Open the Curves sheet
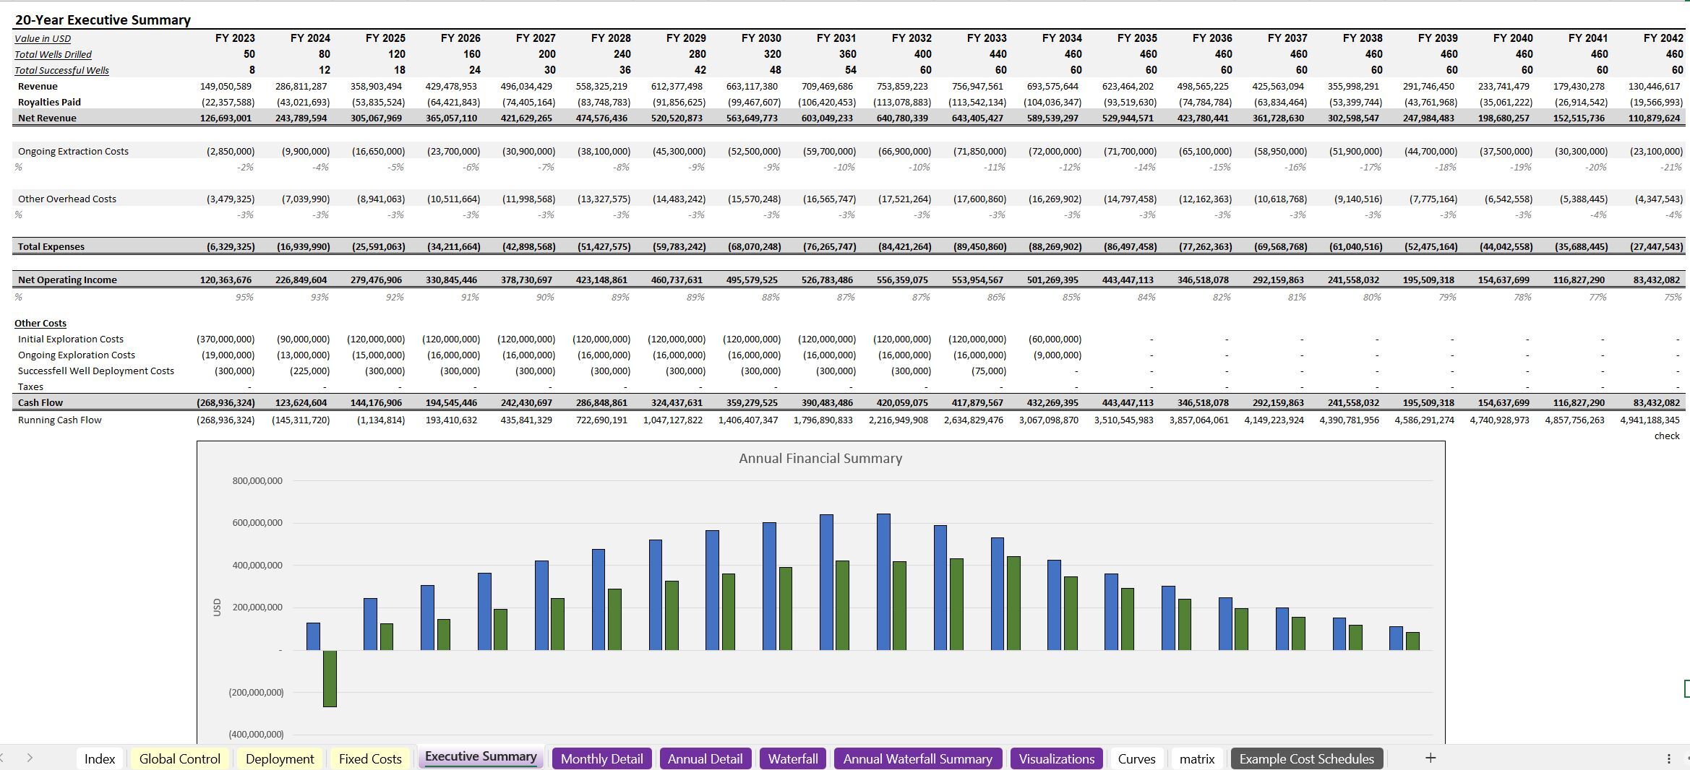Image resolution: width=1690 pixels, height=770 pixels. click(x=1136, y=758)
